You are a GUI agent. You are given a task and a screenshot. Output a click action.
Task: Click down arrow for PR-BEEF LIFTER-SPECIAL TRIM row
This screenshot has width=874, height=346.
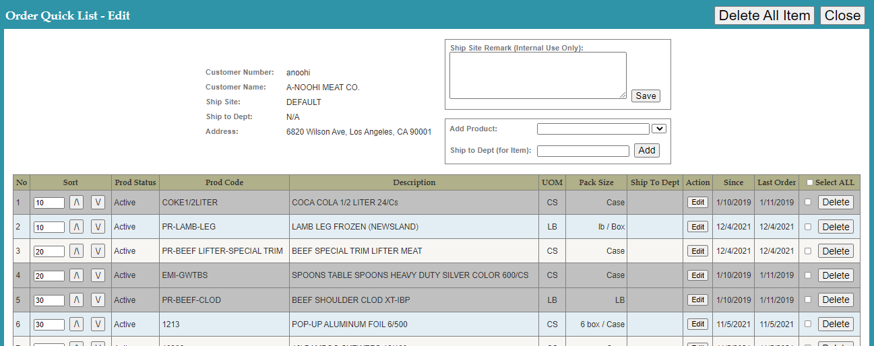click(x=98, y=251)
